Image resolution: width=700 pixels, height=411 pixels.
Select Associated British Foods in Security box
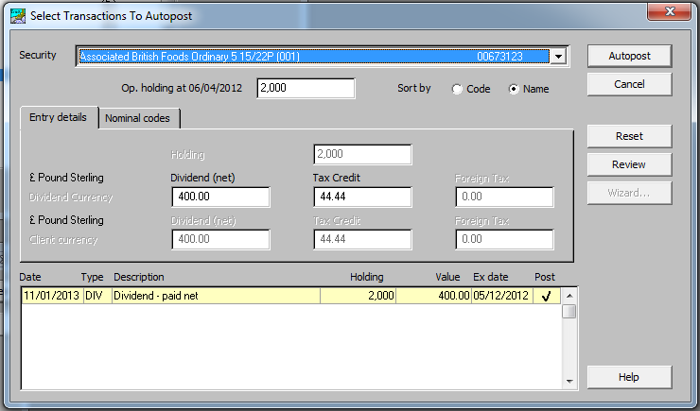[x=313, y=57]
